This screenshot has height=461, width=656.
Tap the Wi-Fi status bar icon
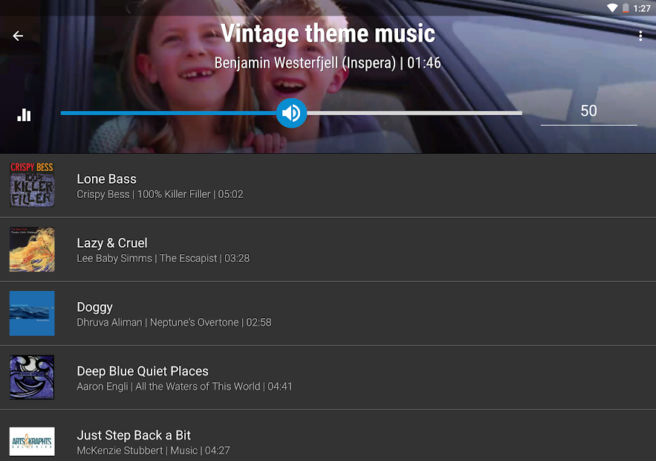(612, 8)
